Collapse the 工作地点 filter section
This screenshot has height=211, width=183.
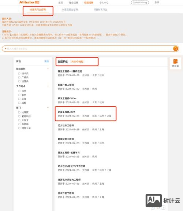(48, 86)
